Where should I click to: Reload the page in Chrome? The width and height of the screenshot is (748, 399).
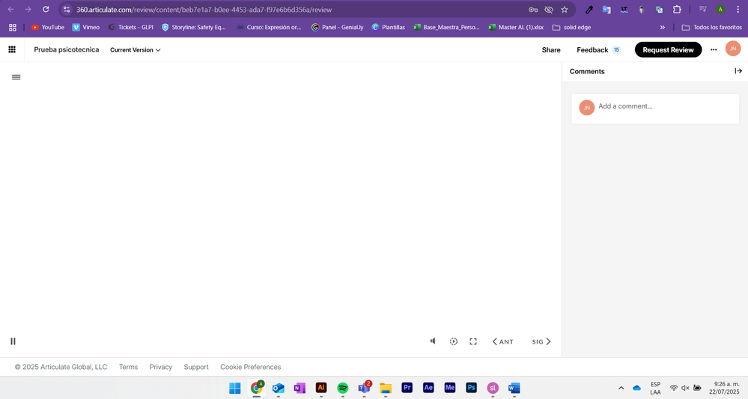point(46,10)
